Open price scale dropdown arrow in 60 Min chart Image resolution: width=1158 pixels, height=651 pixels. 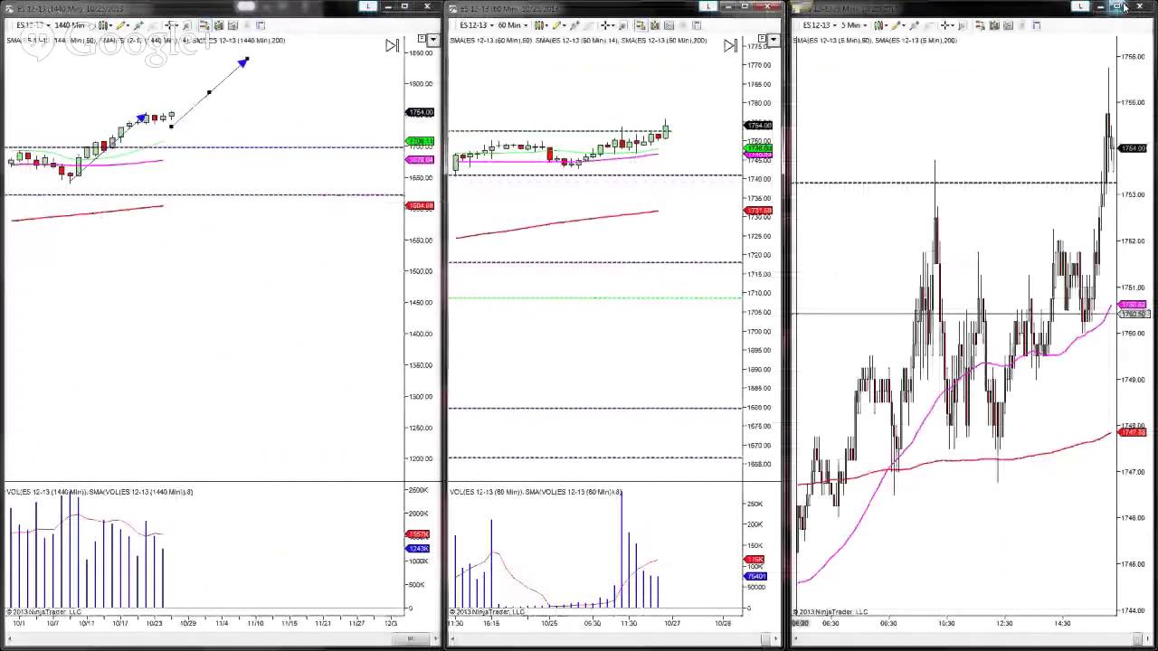[774, 39]
